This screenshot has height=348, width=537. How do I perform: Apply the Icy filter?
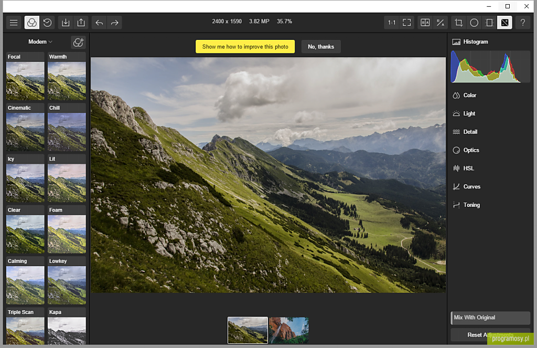(25, 178)
